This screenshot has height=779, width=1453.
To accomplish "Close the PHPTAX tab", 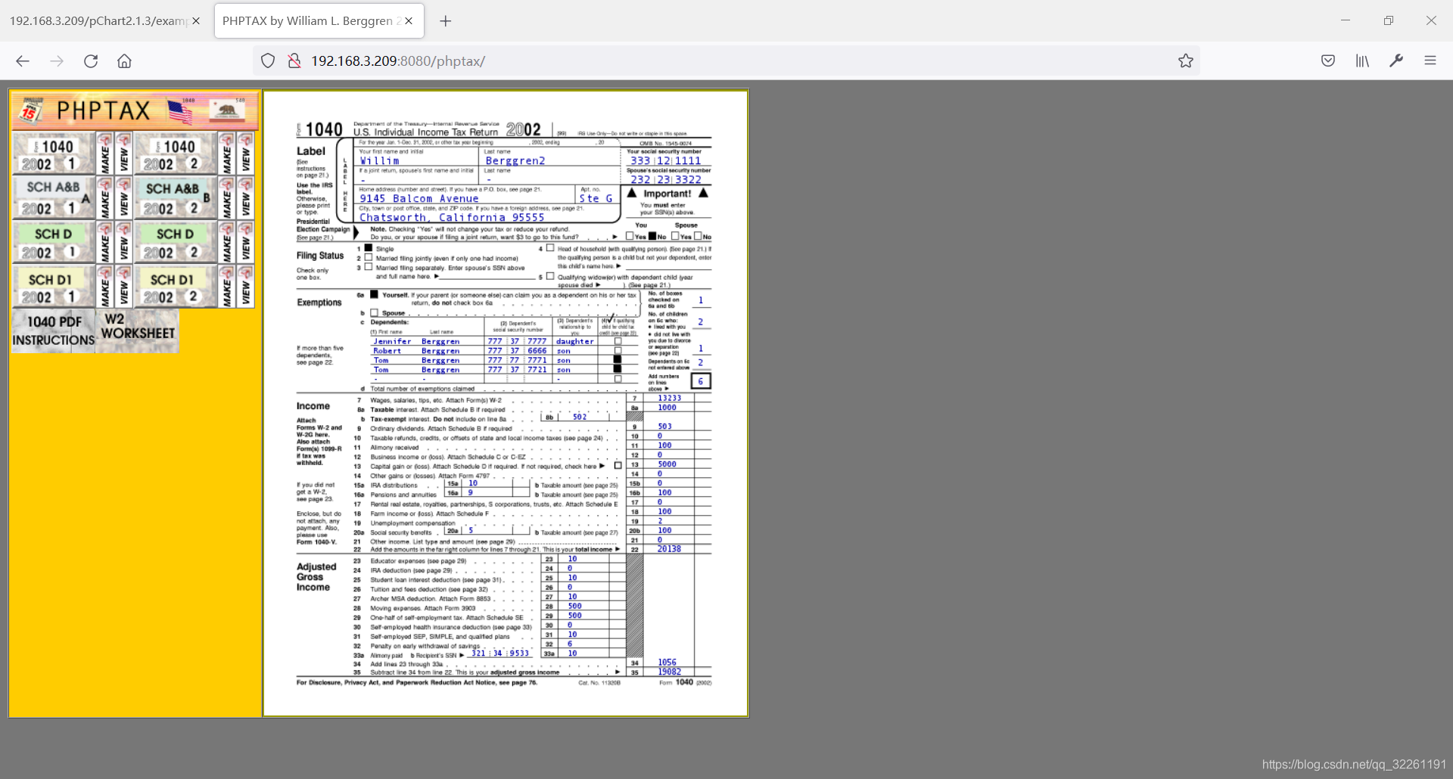I will tap(409, 21).
